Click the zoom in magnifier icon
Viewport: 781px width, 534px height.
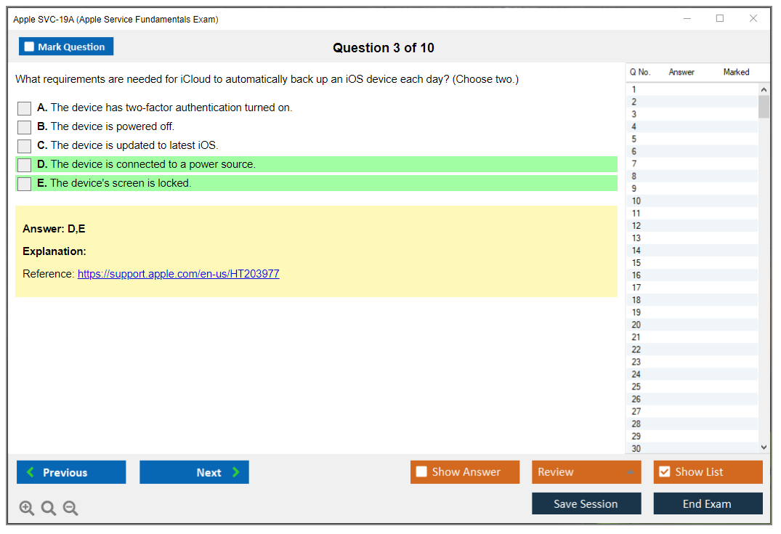(x=27, y=509)
